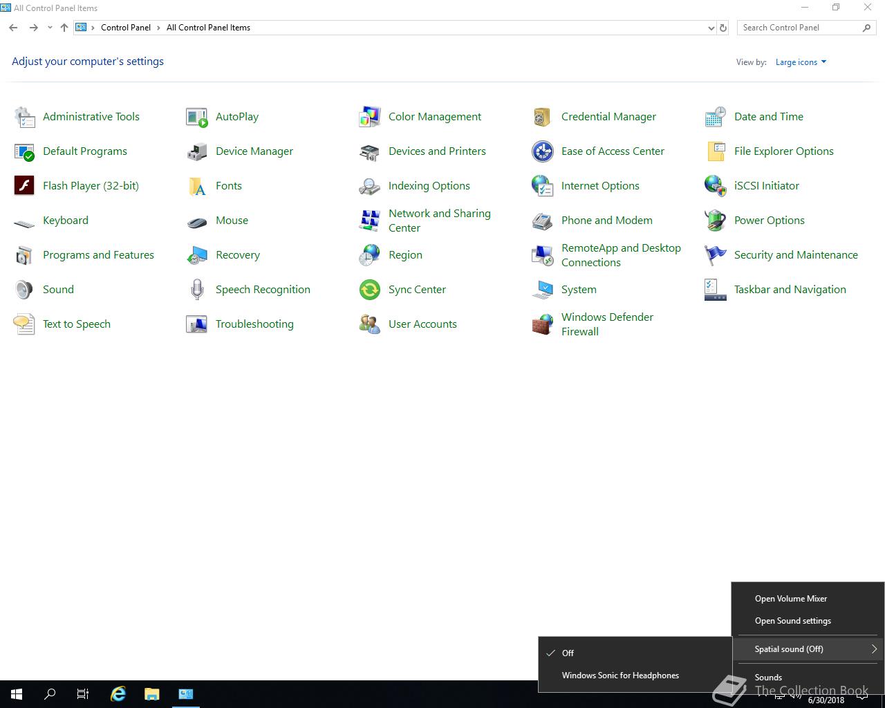Open the Recovery icon
Image resolution: width=885 pixels, height=708 pixels.
197,255
